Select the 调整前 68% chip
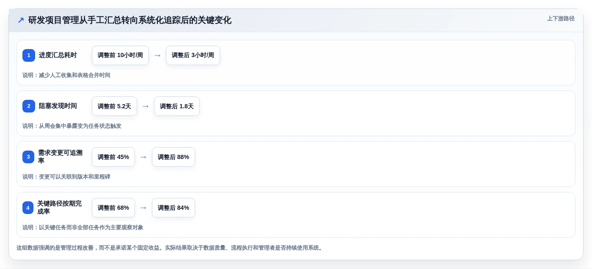This screenshot has height=269, width=592. [x=113, y=208]
